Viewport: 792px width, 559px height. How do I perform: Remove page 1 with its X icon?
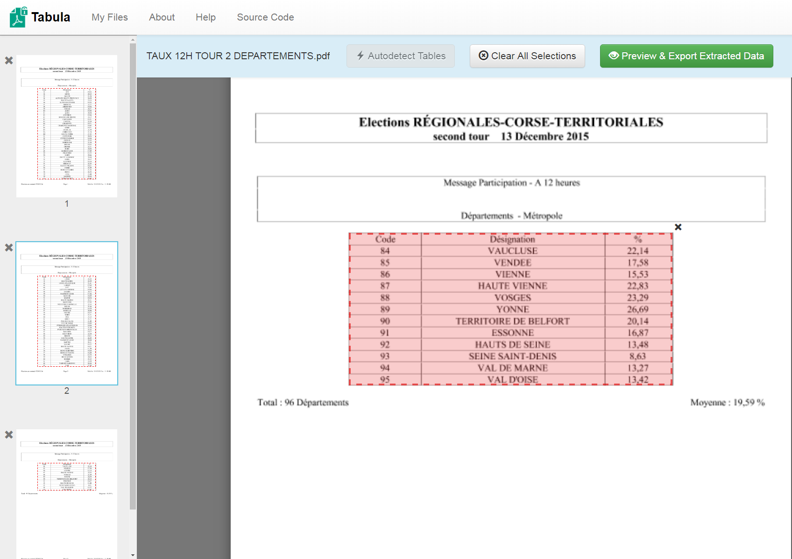pyautogui.click(x=9, y=61)
